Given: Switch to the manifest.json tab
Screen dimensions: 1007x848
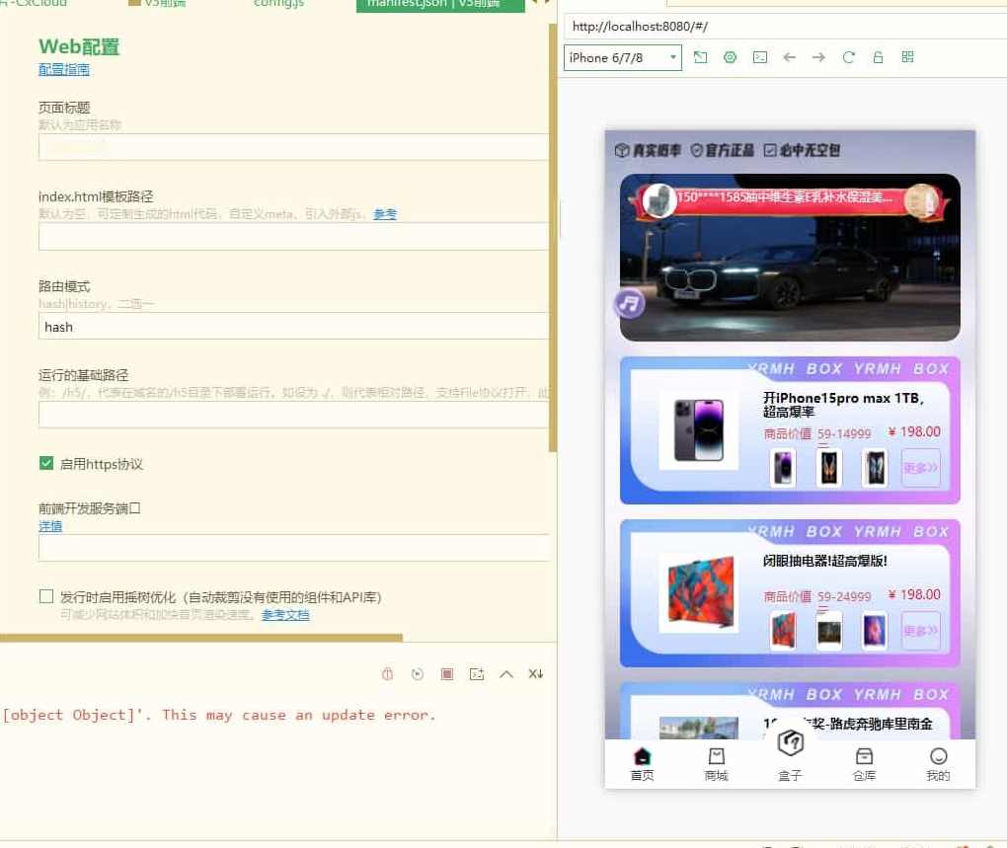Looking at the screenshot, I should 438,5.
